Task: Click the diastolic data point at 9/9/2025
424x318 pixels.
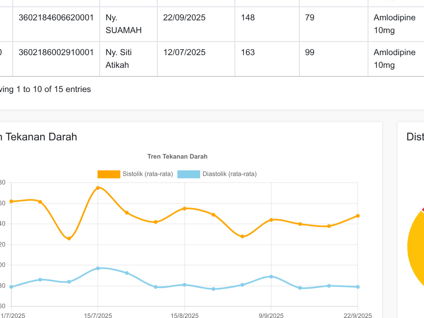Action: [x=271, y=276]
